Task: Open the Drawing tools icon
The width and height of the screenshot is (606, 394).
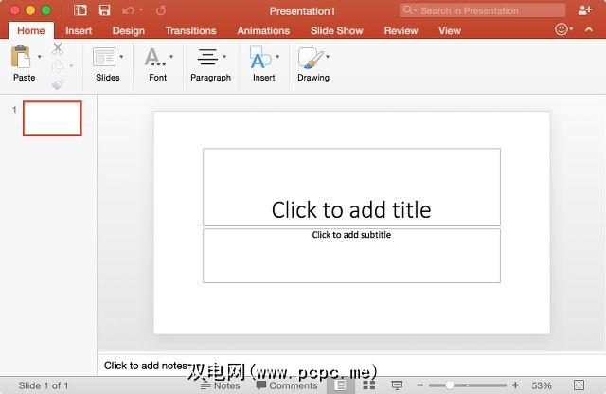Action: pyautogui.click(x=309, y=59)
